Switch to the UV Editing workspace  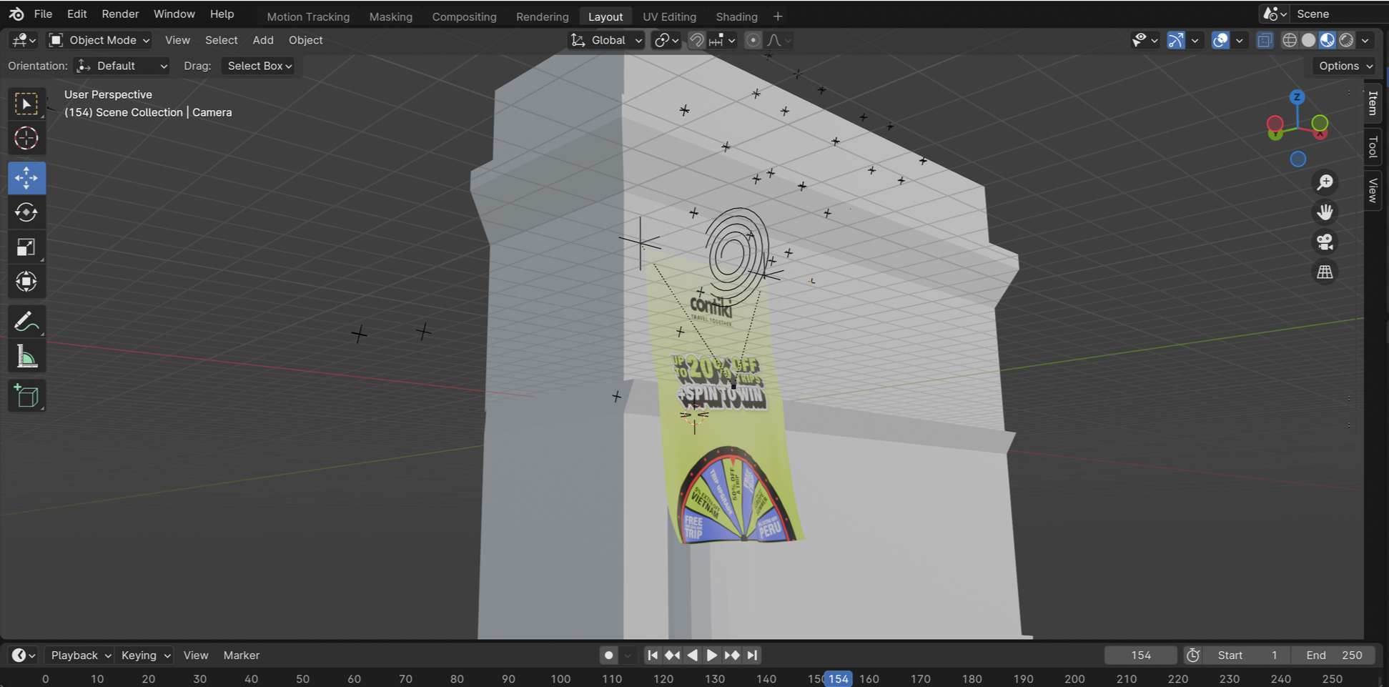click(x=669, y=16)
